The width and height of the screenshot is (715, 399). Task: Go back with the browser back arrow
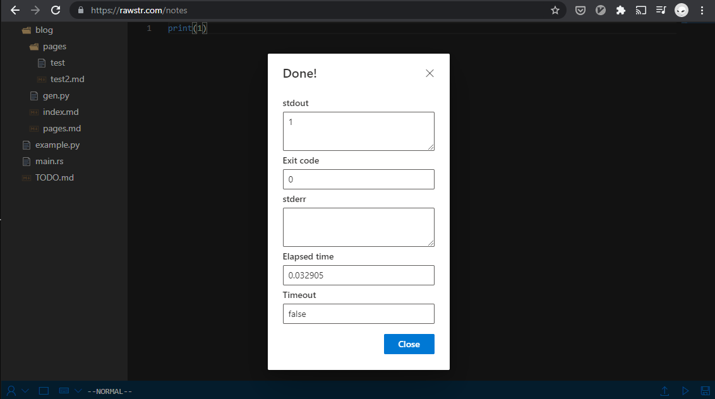pos(15,10)
